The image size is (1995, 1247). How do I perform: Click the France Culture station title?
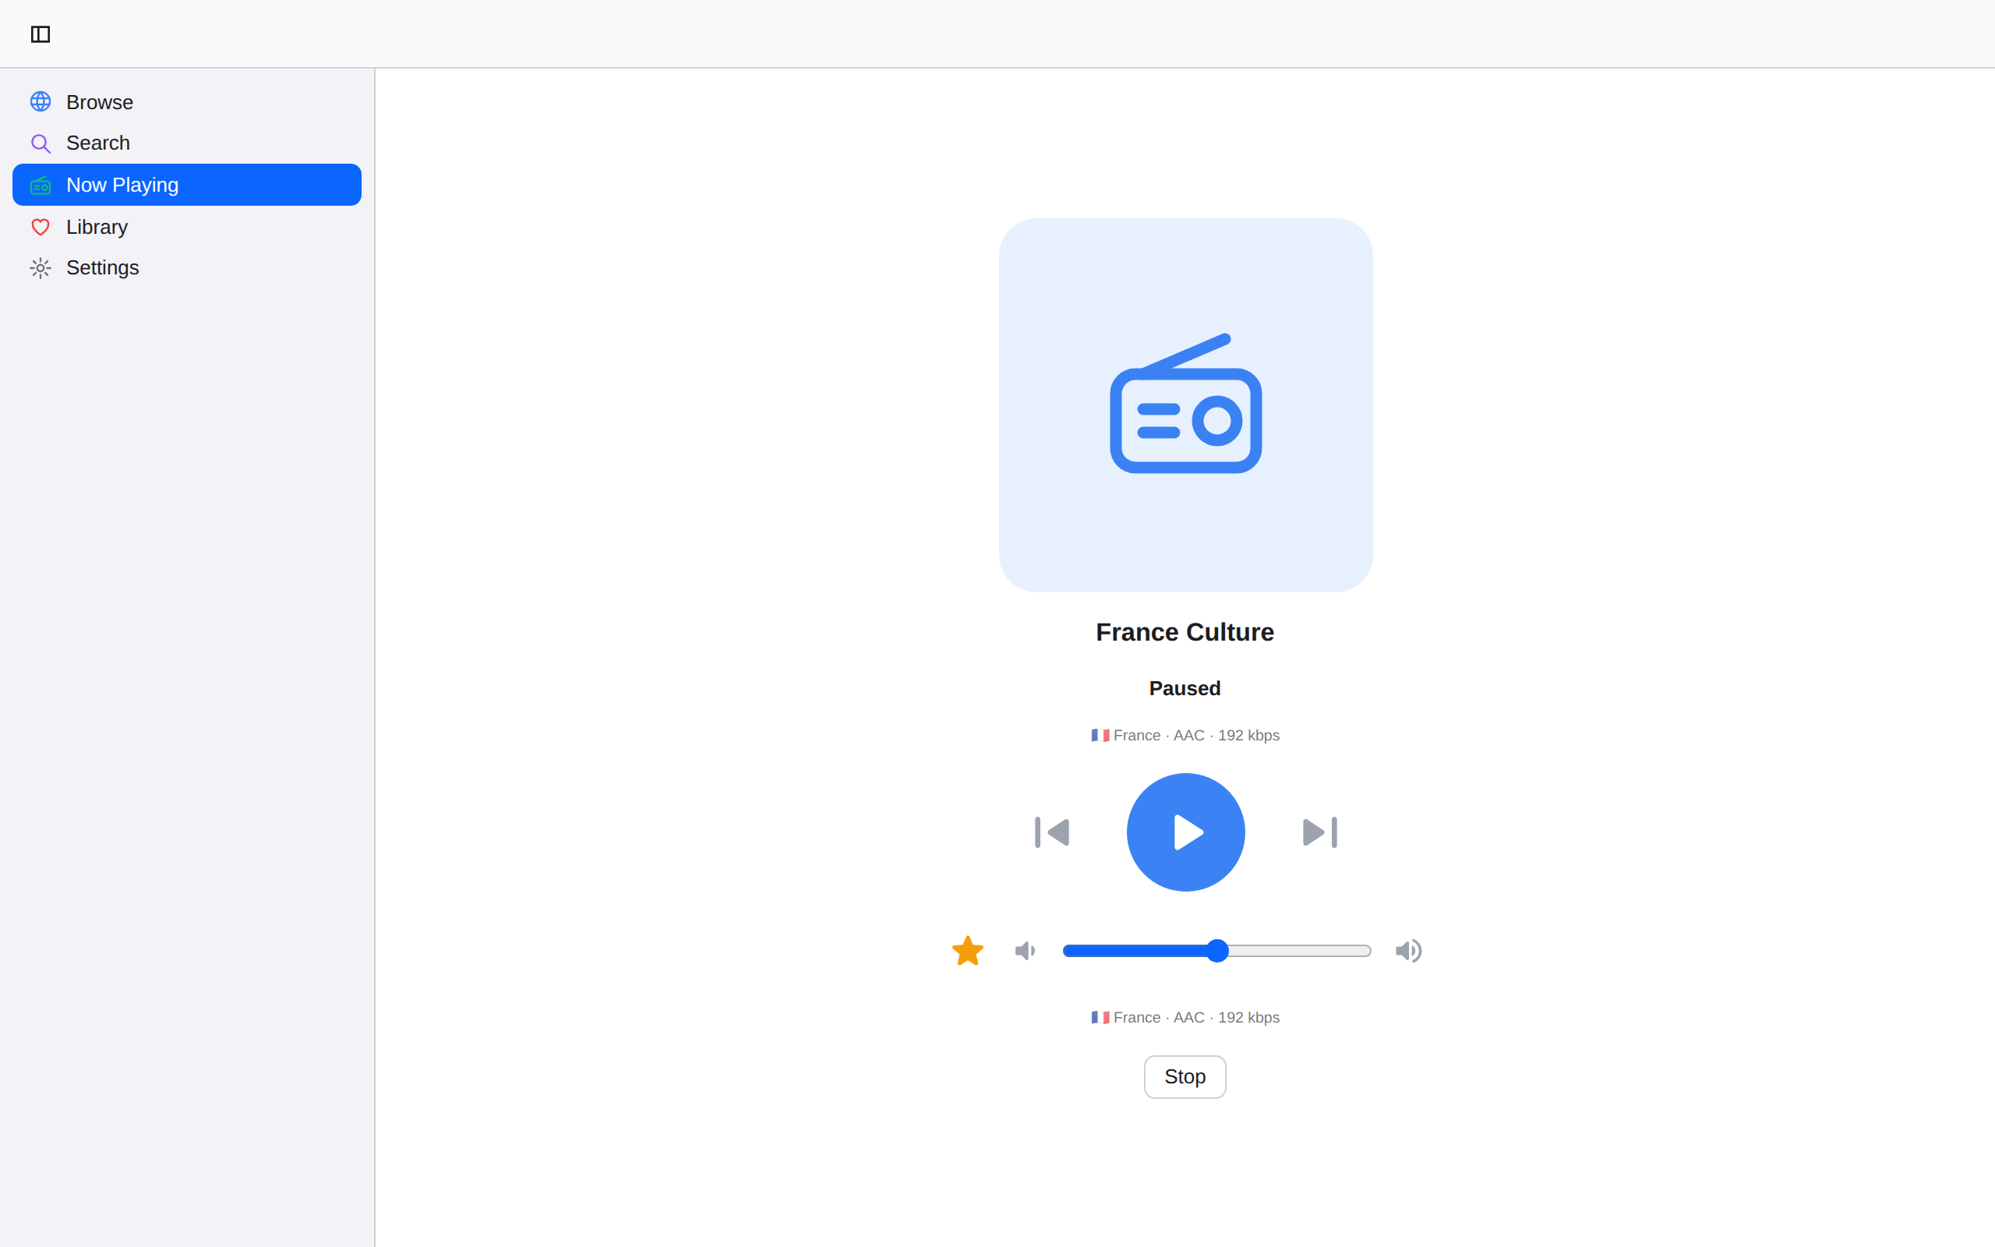pyautogui.click(x=1185, y=633)
